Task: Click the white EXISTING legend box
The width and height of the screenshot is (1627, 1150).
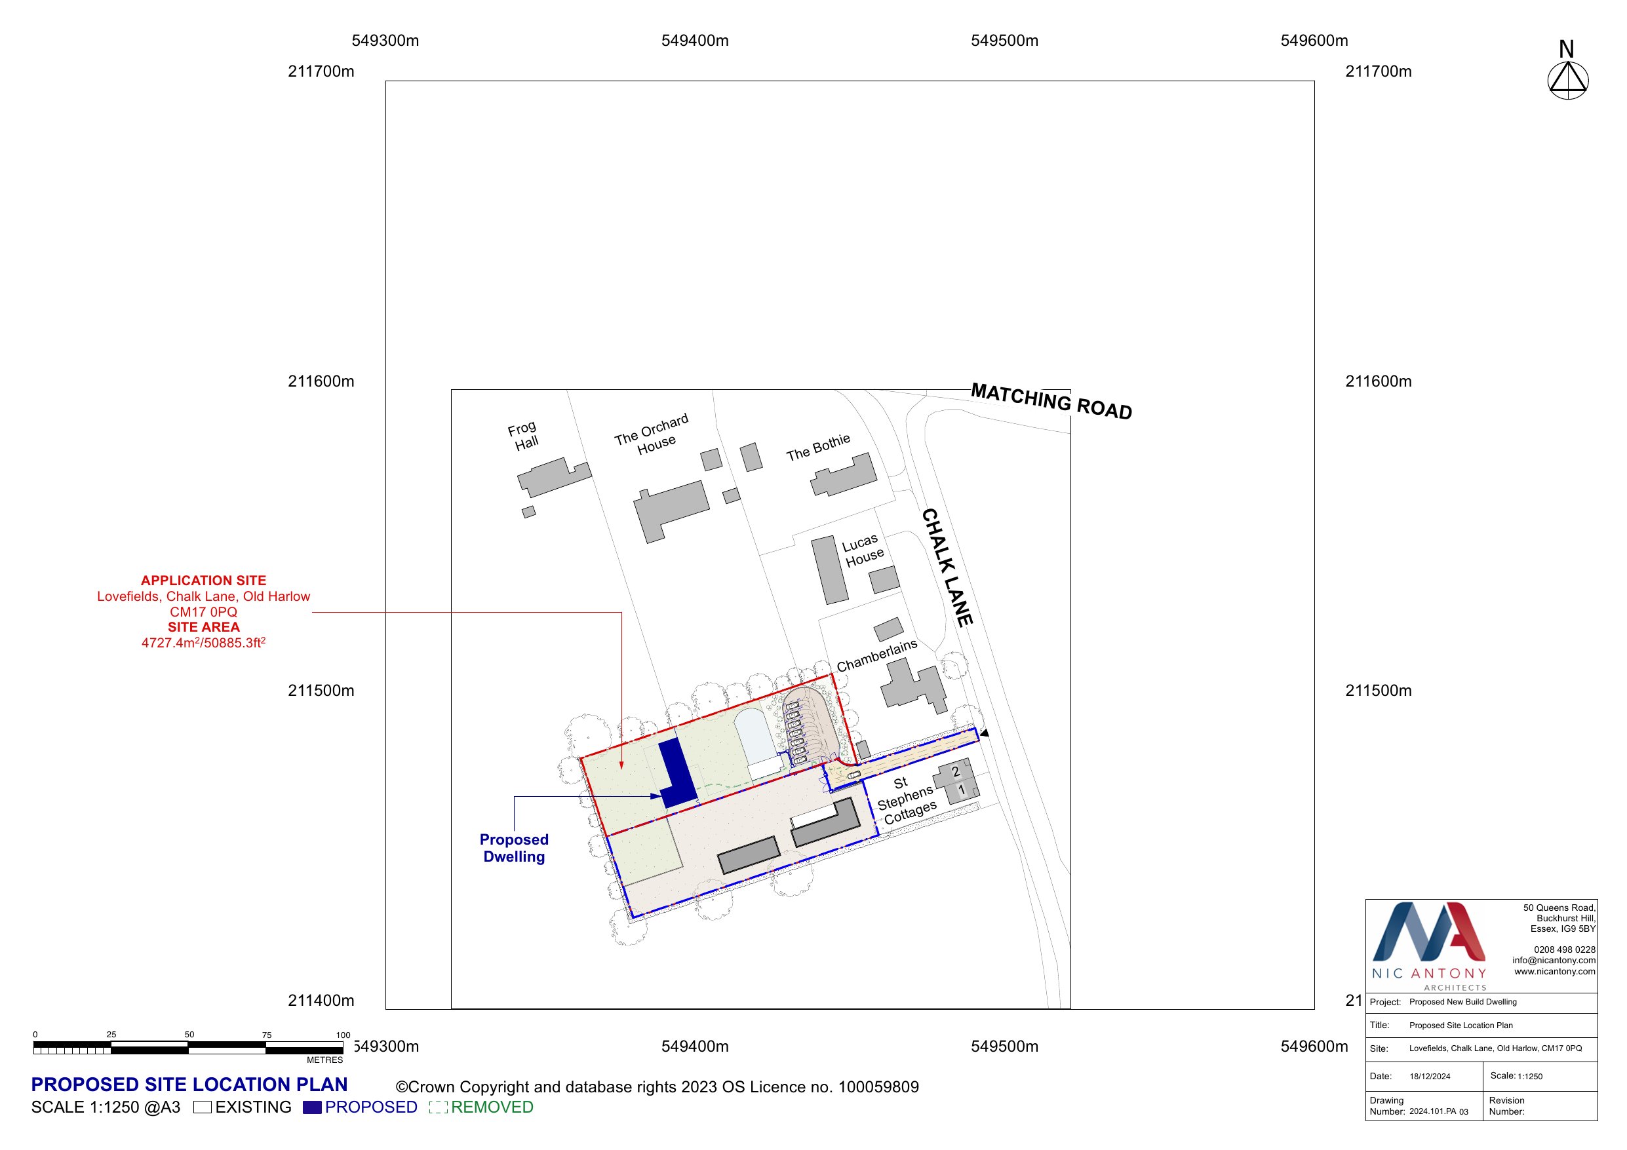Action: click(x=203, y=1107)
